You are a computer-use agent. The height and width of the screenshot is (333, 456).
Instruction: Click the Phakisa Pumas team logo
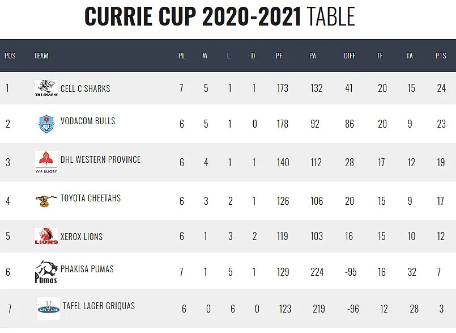pyautogui.click(x=46, y=272)
